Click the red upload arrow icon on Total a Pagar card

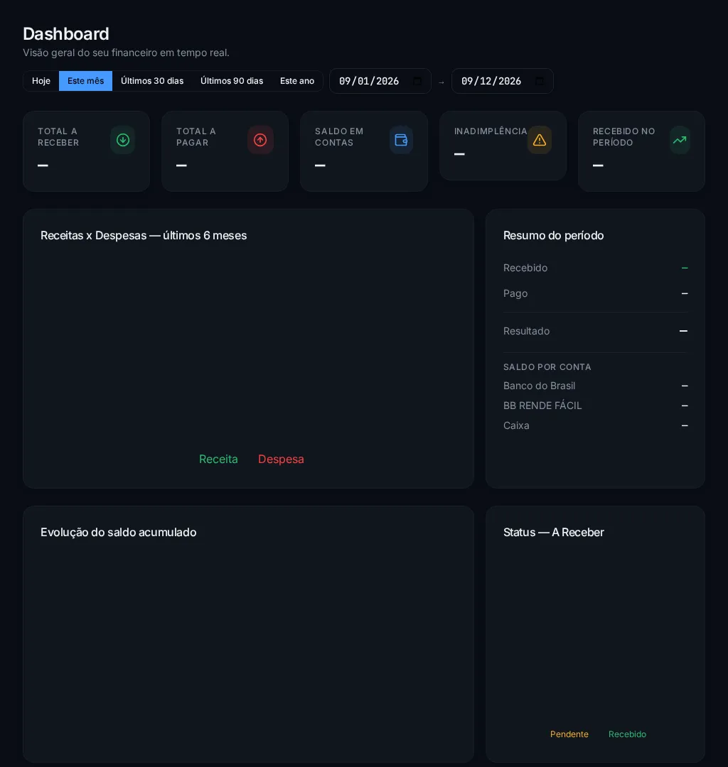tap(260, 140)
